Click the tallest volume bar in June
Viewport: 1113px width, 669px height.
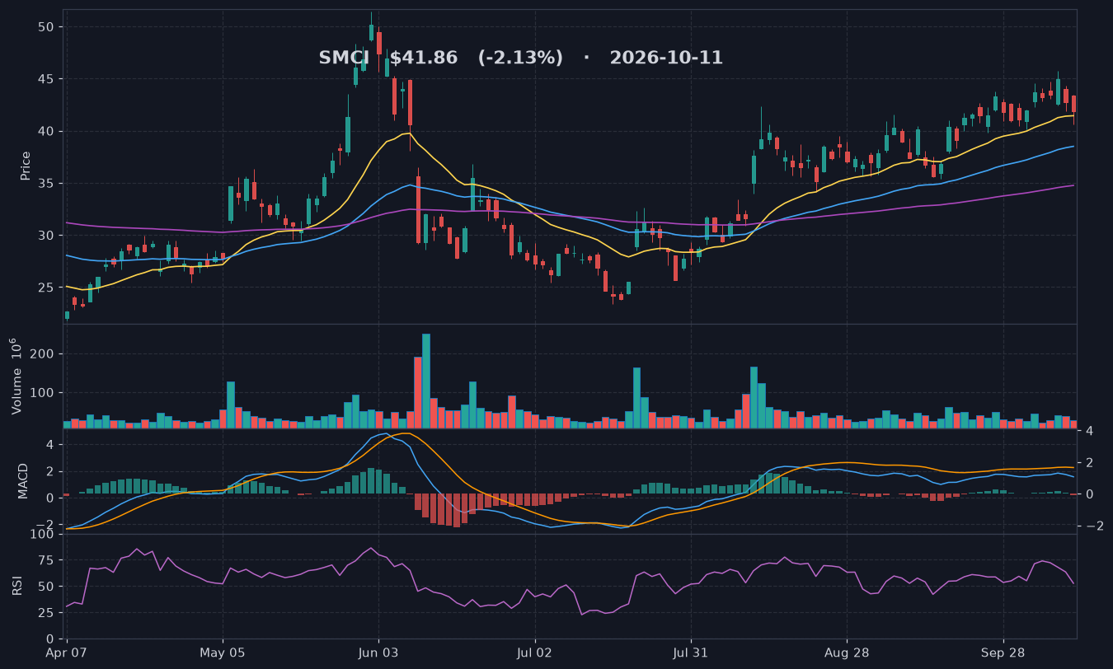(x=426, y=381)
